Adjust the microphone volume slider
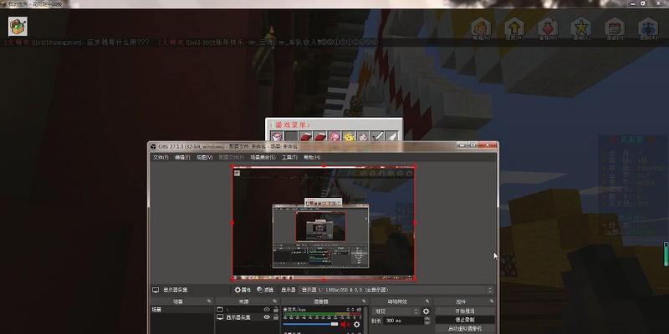Viewport: 669px width, 334px height. coord(310,325)
